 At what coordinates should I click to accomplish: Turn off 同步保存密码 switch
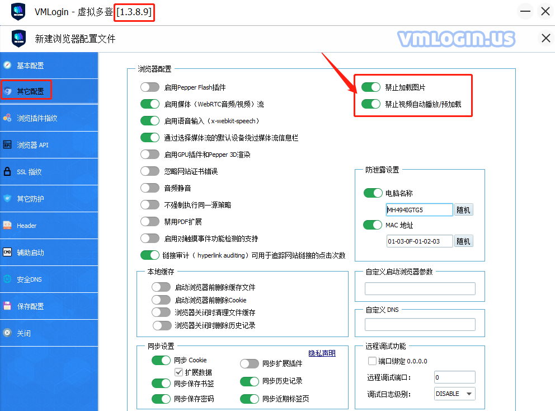(161, 399)
